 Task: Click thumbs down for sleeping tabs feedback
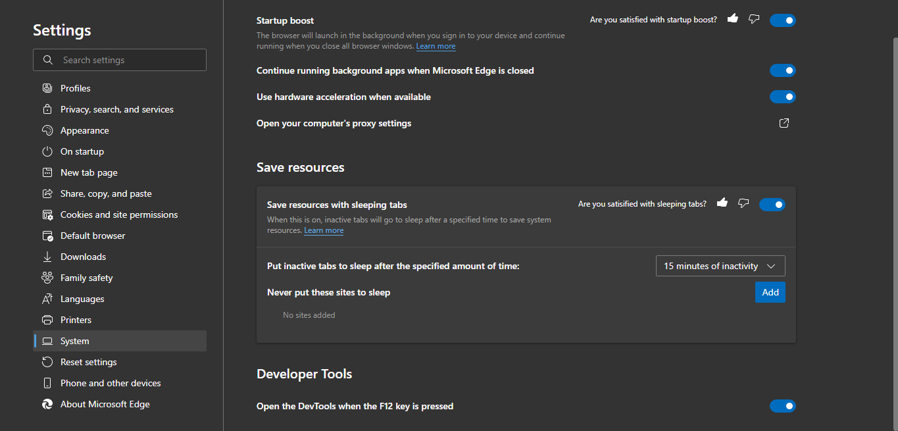pyautogui.click(x=743, y=203)
